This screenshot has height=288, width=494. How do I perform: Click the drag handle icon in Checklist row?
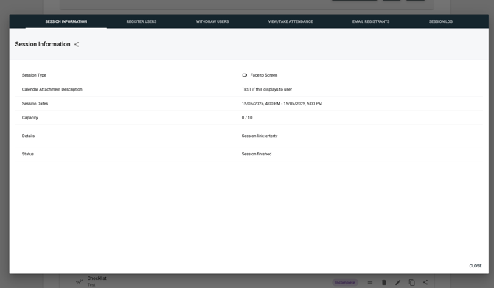(x=370, y=282)
